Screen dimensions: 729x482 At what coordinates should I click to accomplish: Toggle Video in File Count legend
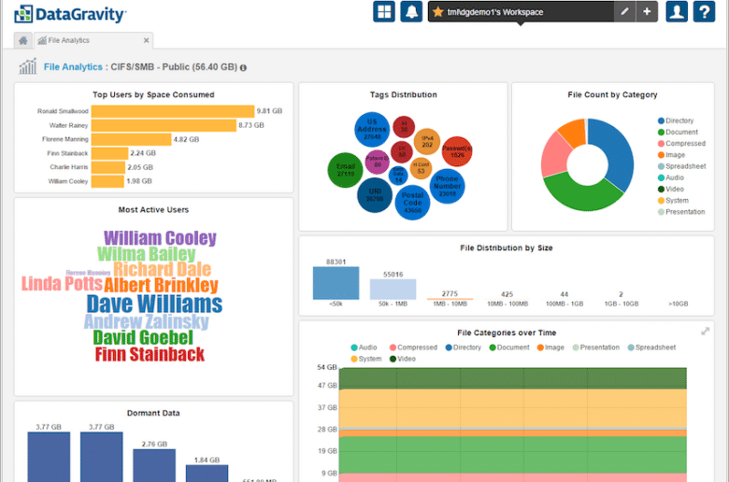(x=671, y=190)
